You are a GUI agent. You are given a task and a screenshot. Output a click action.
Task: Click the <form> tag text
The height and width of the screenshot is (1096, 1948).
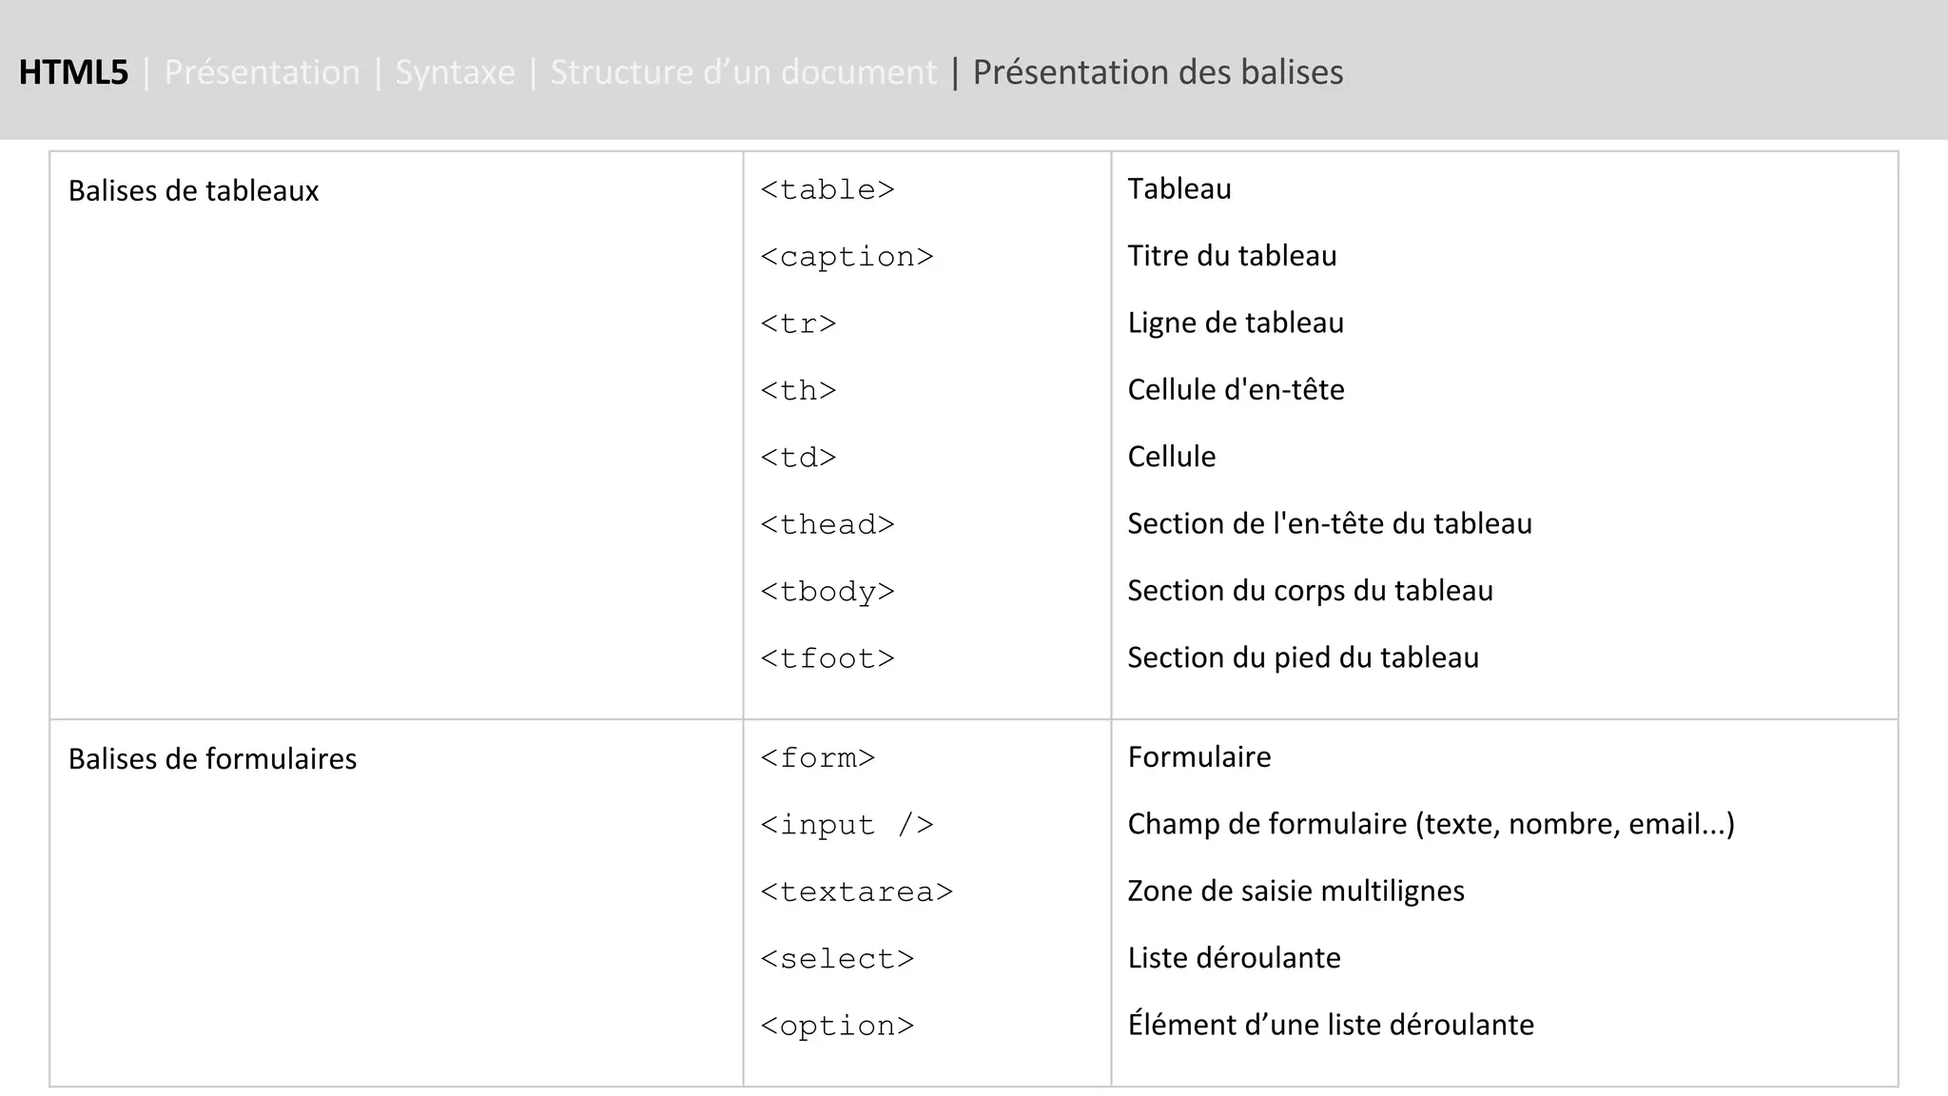pos(818,758)
